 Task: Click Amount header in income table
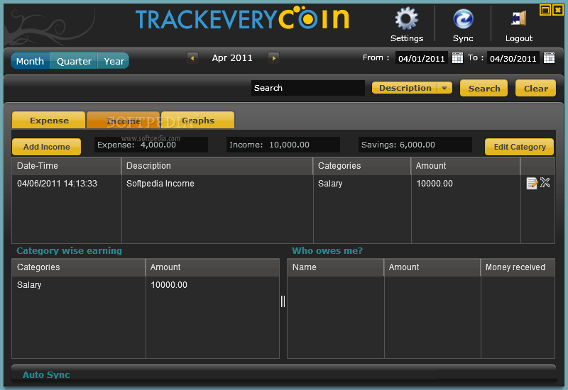(x=466, y=166)
